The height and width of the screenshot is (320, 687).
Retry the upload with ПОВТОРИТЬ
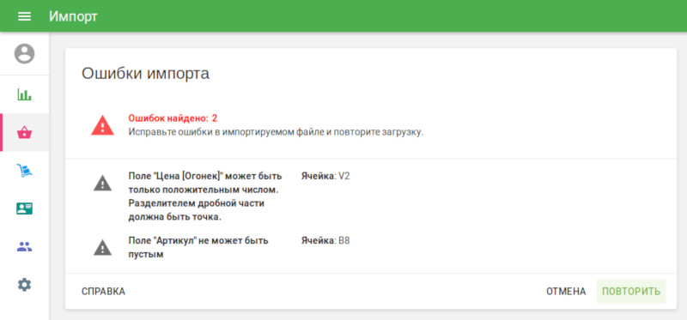pos(631,292)
